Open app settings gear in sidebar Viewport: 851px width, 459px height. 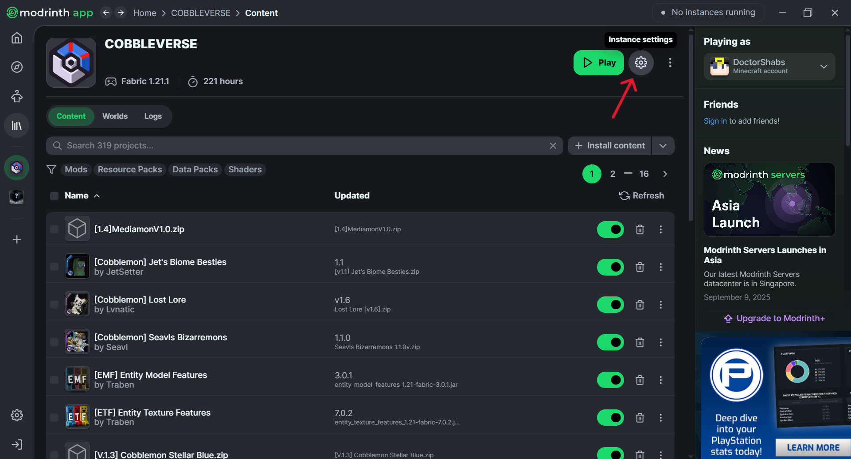click(x=17, y=415)
